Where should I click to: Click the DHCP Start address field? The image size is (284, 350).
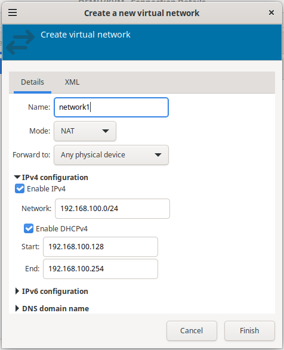[x=100, y=247]
